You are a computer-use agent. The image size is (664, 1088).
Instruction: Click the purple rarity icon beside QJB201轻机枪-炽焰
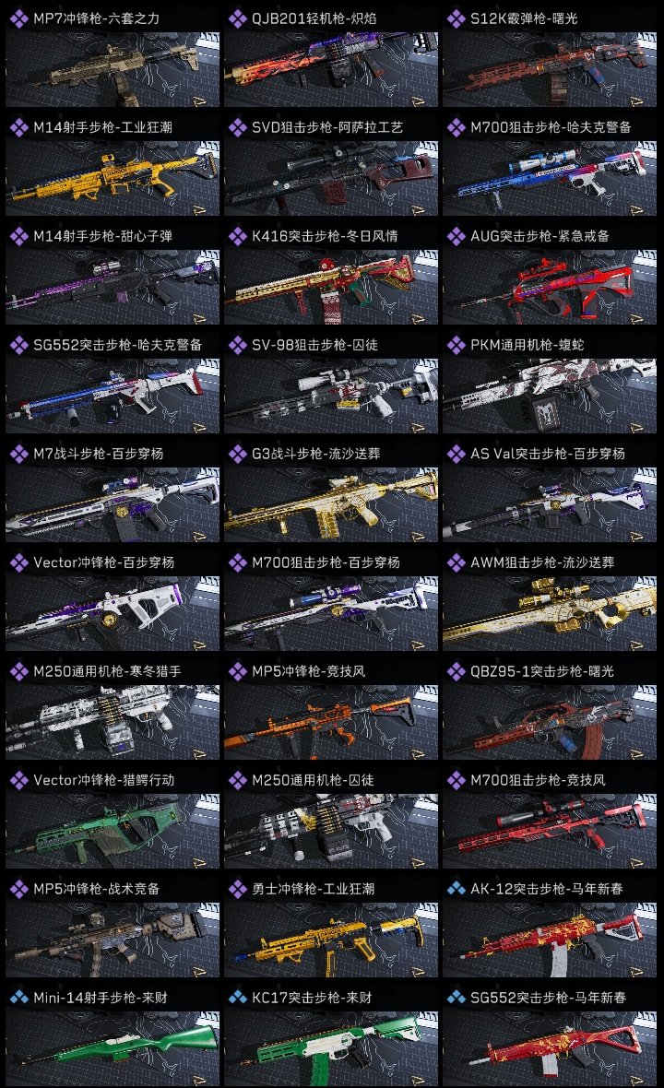pos(237,18)
